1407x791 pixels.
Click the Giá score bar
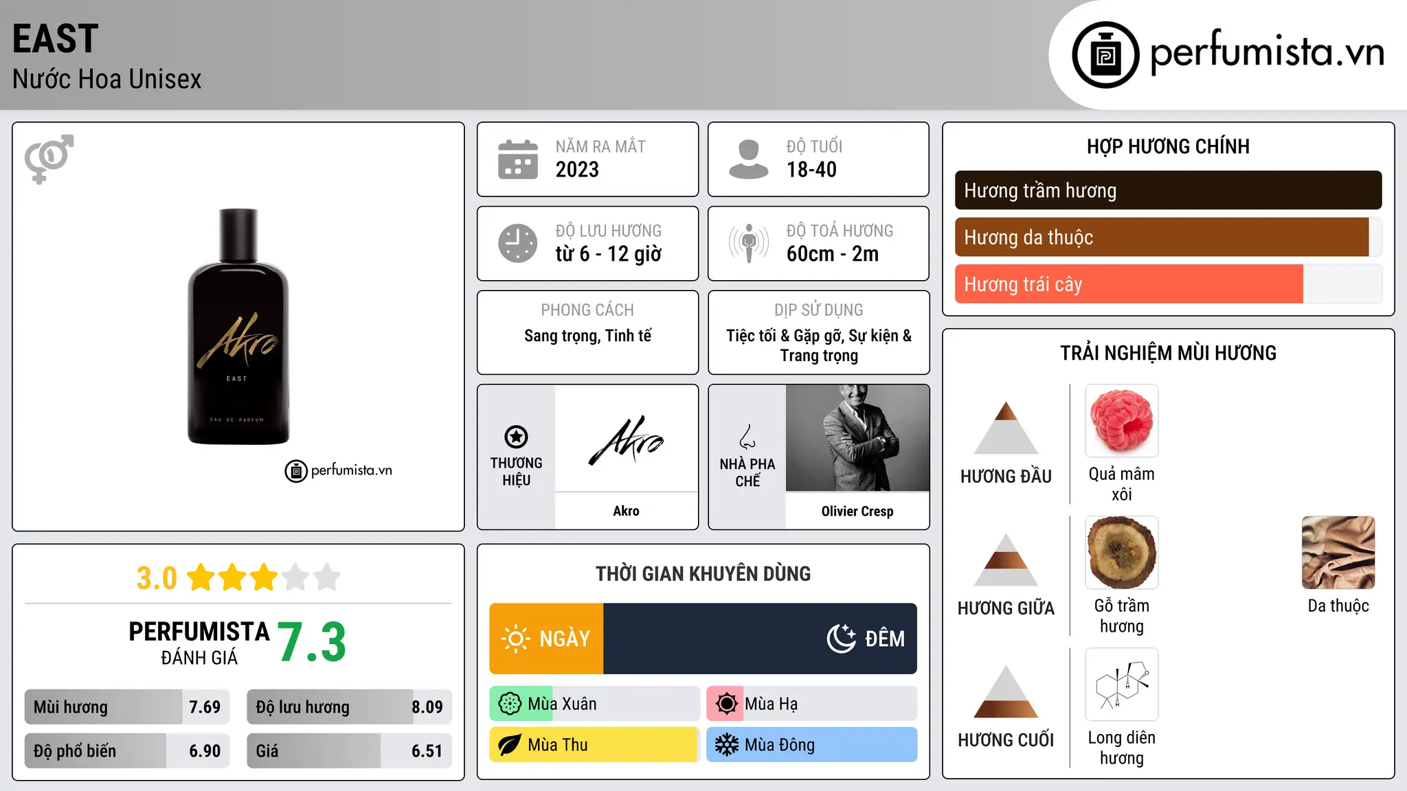pyautogui.click(x=349, y=750)
